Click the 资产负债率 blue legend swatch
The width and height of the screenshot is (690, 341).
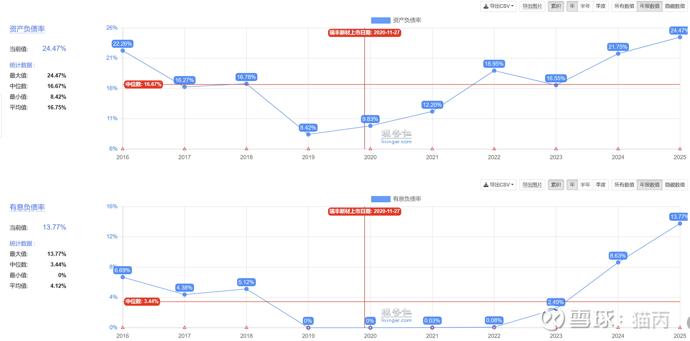380,20
